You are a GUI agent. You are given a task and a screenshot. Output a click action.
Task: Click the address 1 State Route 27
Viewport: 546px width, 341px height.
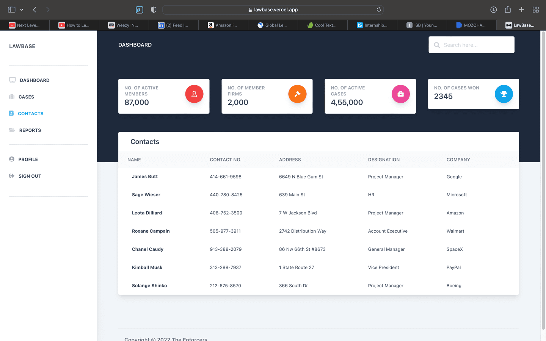pos(297,267)
